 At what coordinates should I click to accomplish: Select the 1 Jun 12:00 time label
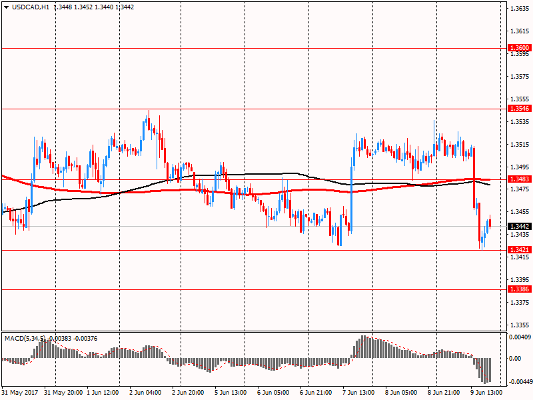point(103,393)
